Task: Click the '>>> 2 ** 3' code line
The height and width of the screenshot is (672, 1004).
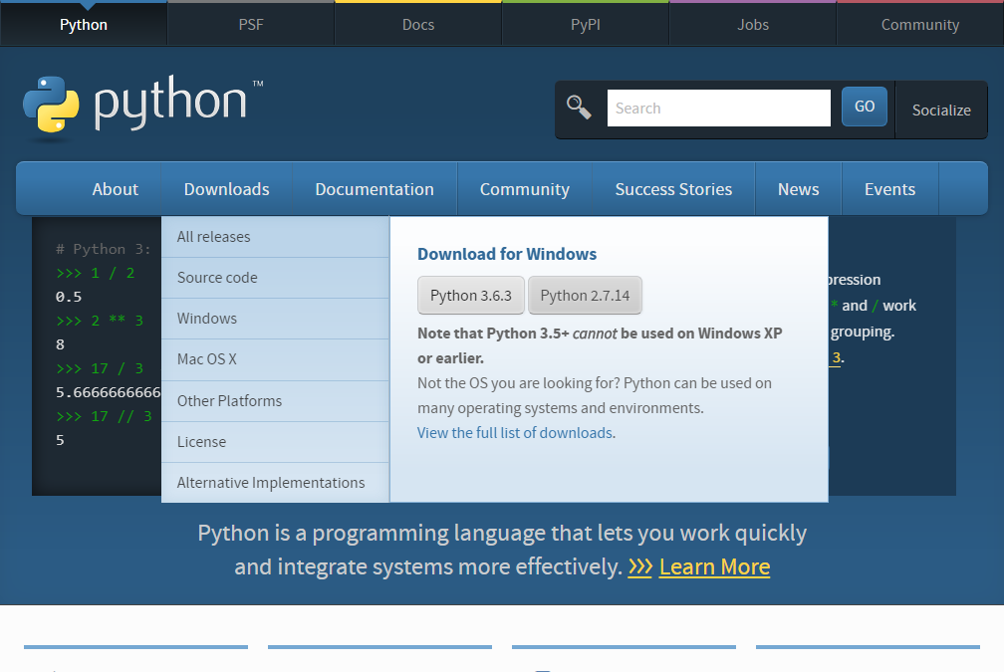Action: tap(100, 321)
